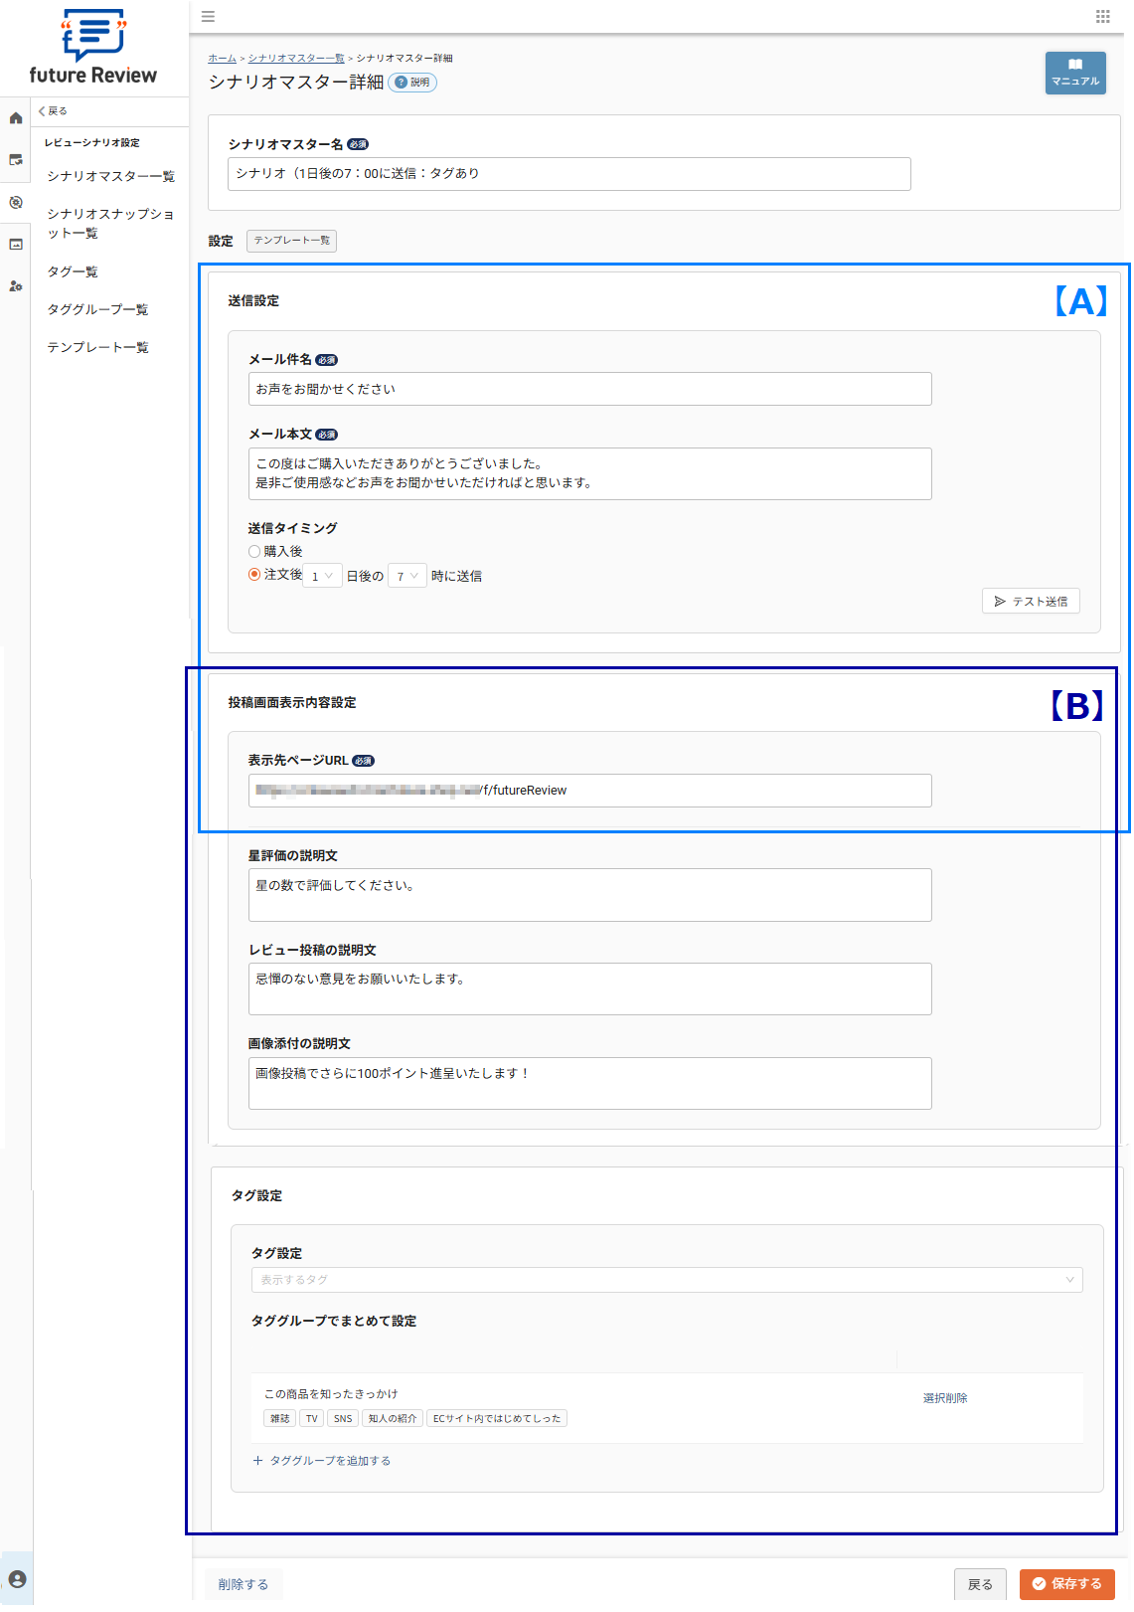Open the user settings icon in sidebar

(16, 286)
